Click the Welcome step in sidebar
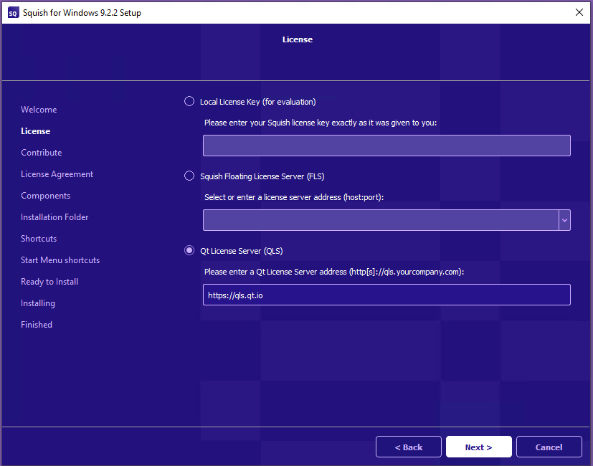Screen dimensions: 593x466 coord(39,109)
